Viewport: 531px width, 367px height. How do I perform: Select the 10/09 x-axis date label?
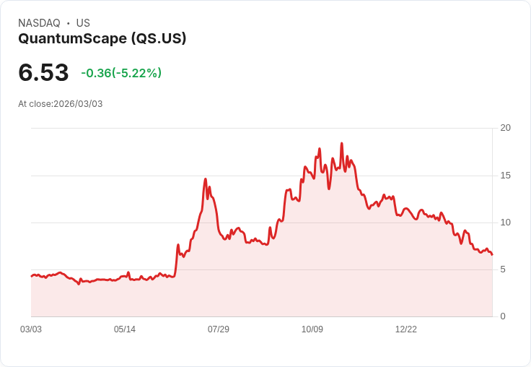click(312, 329)
